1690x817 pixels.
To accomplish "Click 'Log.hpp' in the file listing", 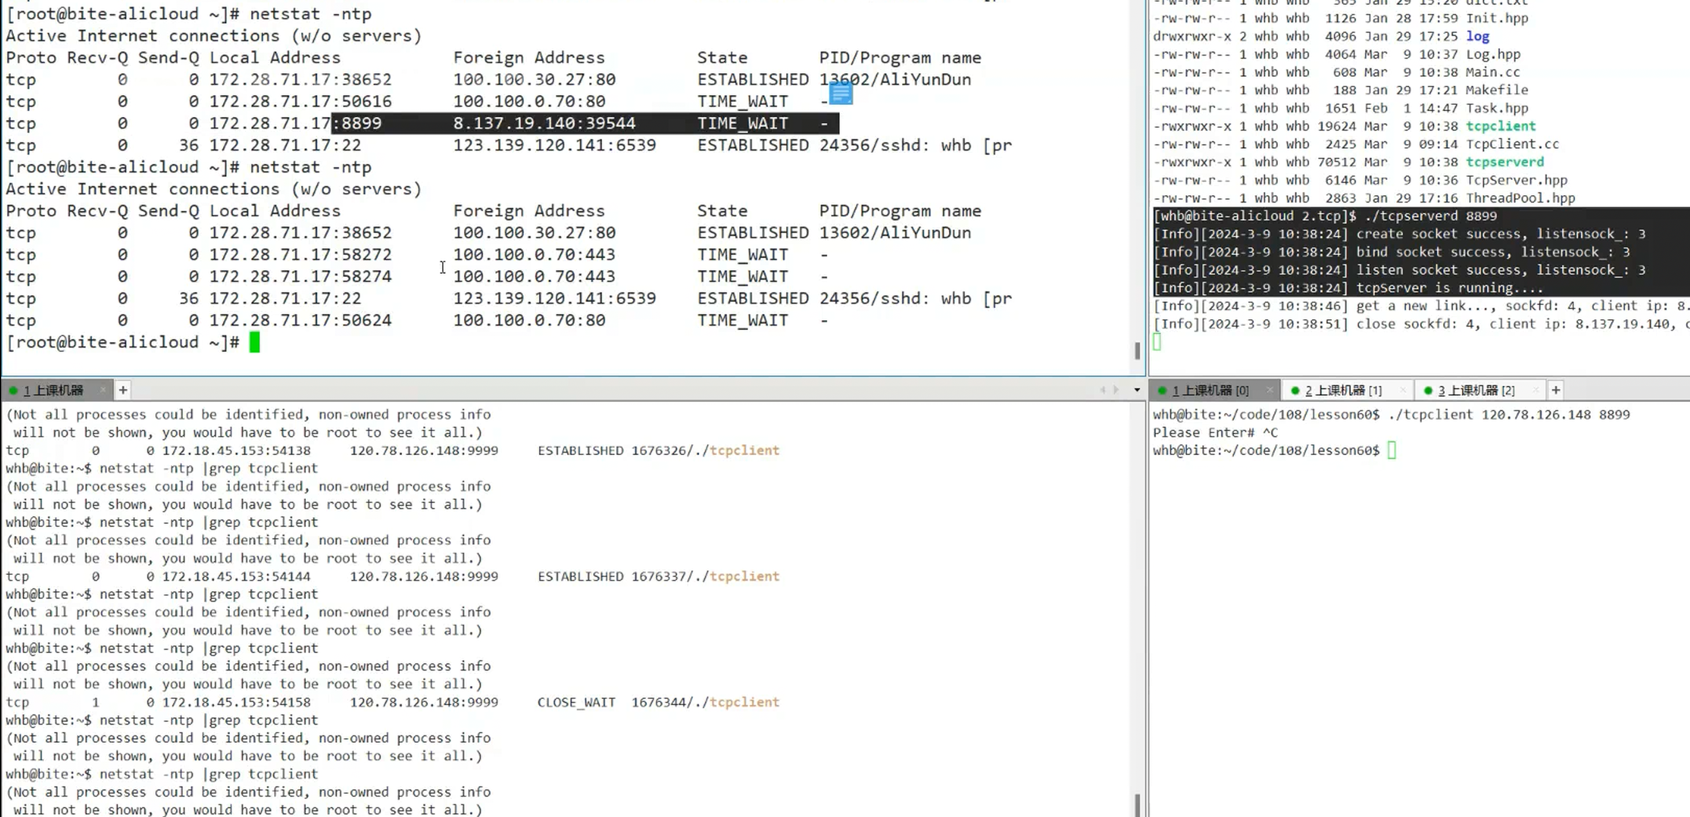I will 1493,54.
